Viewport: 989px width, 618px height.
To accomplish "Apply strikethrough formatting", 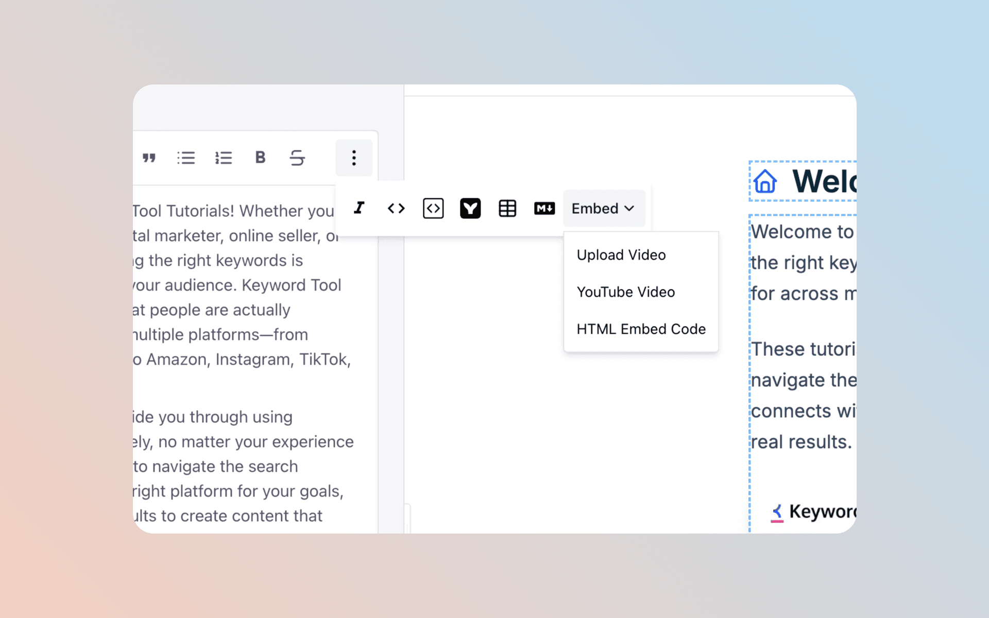I will [x=298, y=158].
